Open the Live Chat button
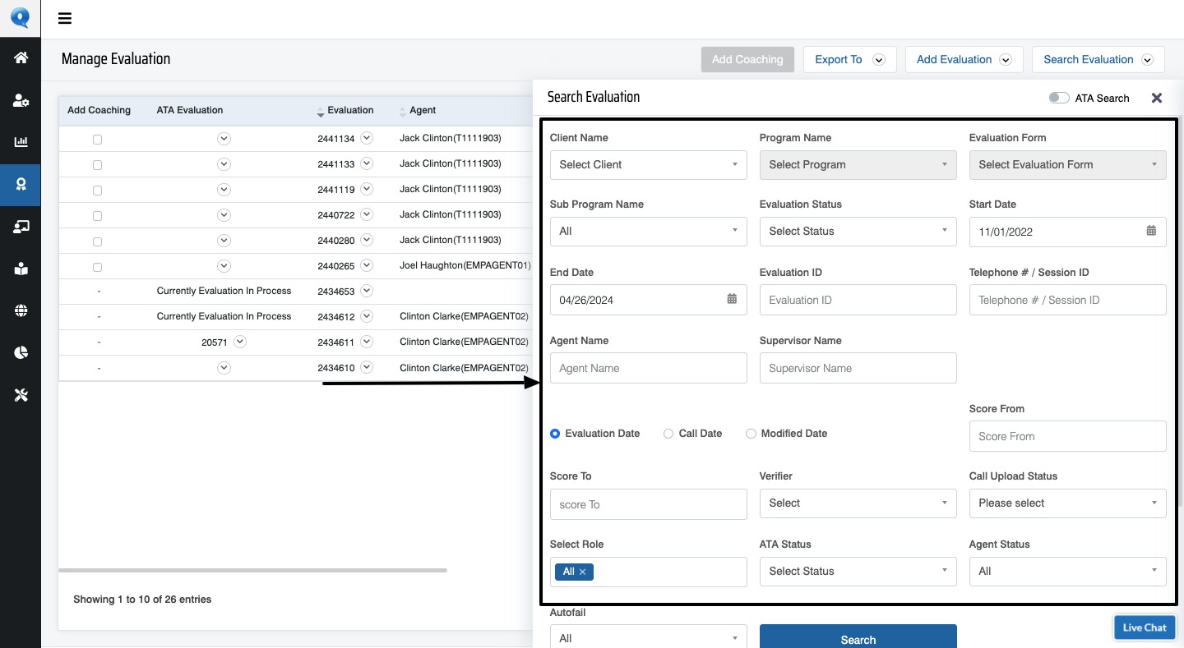This screenshot has width=1184, height=648. coord(1144,627)
